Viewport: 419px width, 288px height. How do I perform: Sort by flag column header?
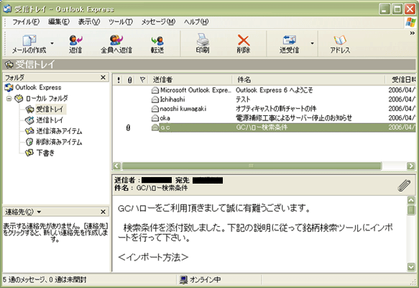point(142,80)
